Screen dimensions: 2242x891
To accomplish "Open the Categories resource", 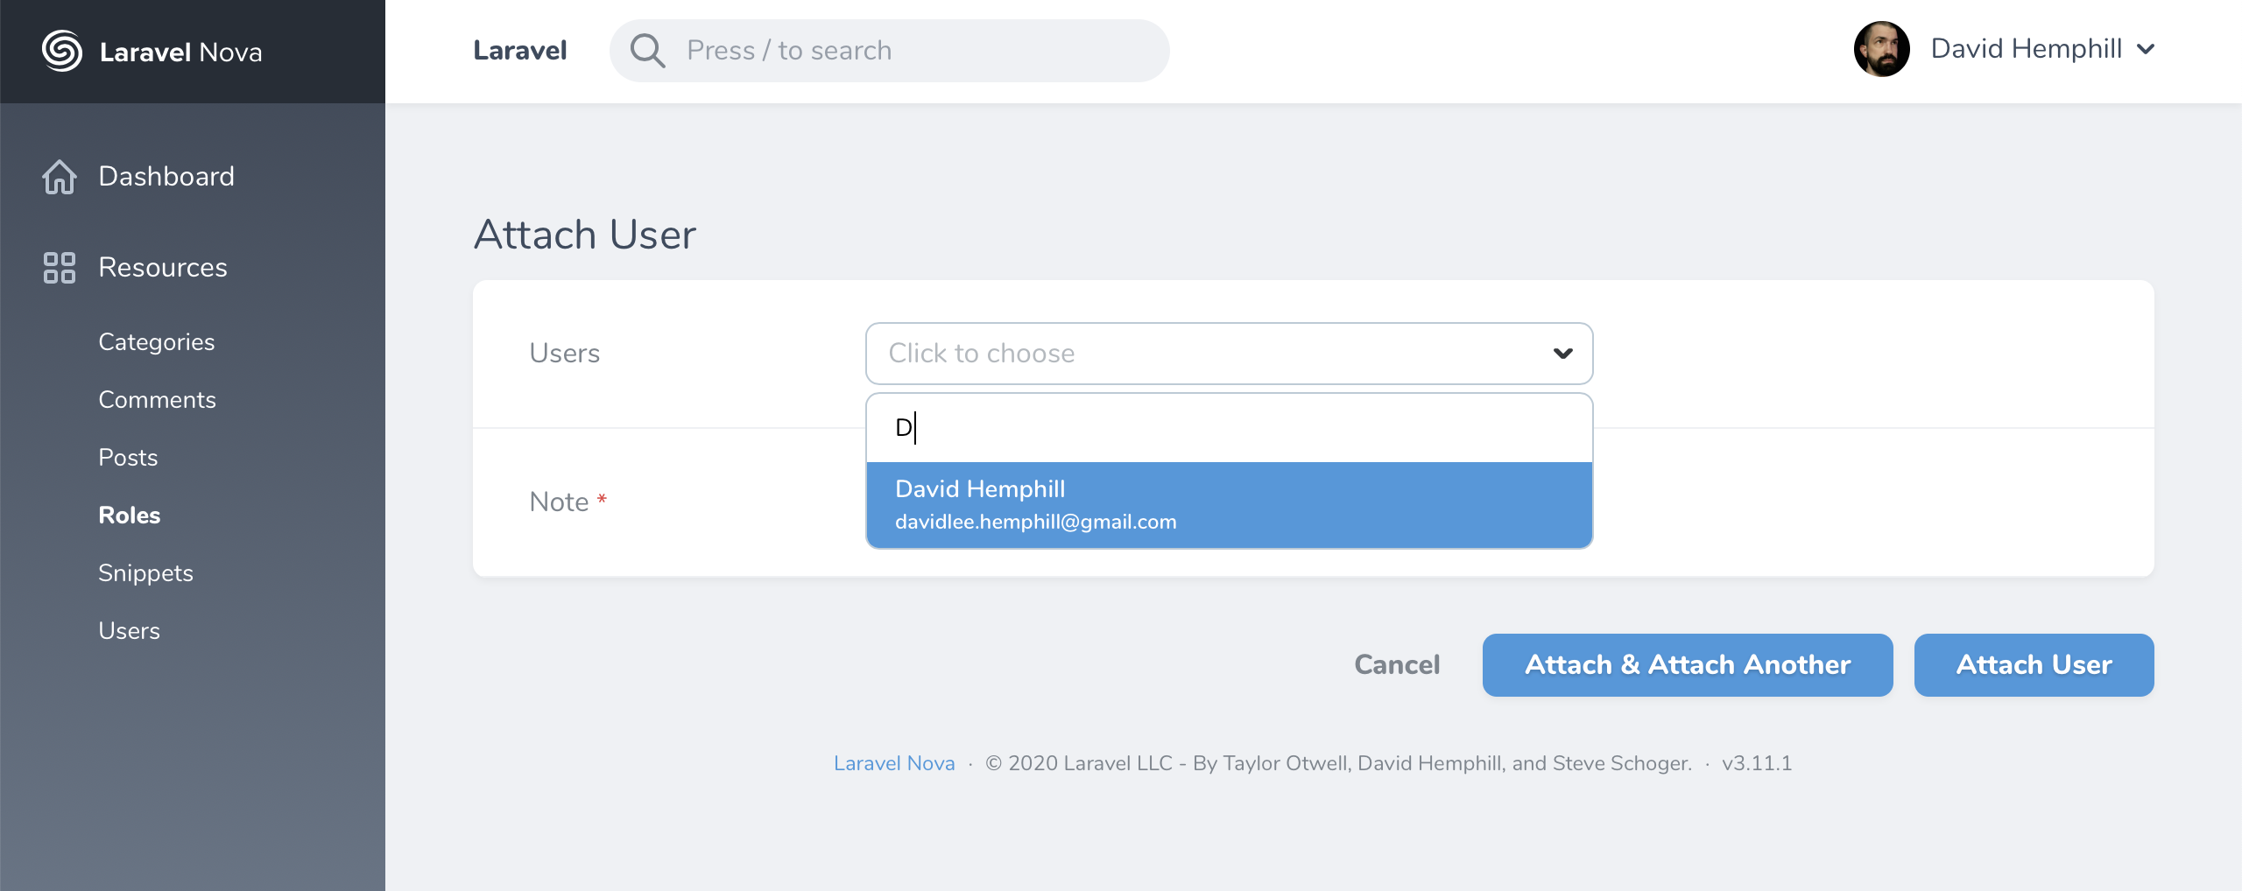I will [x=156, y=342].
